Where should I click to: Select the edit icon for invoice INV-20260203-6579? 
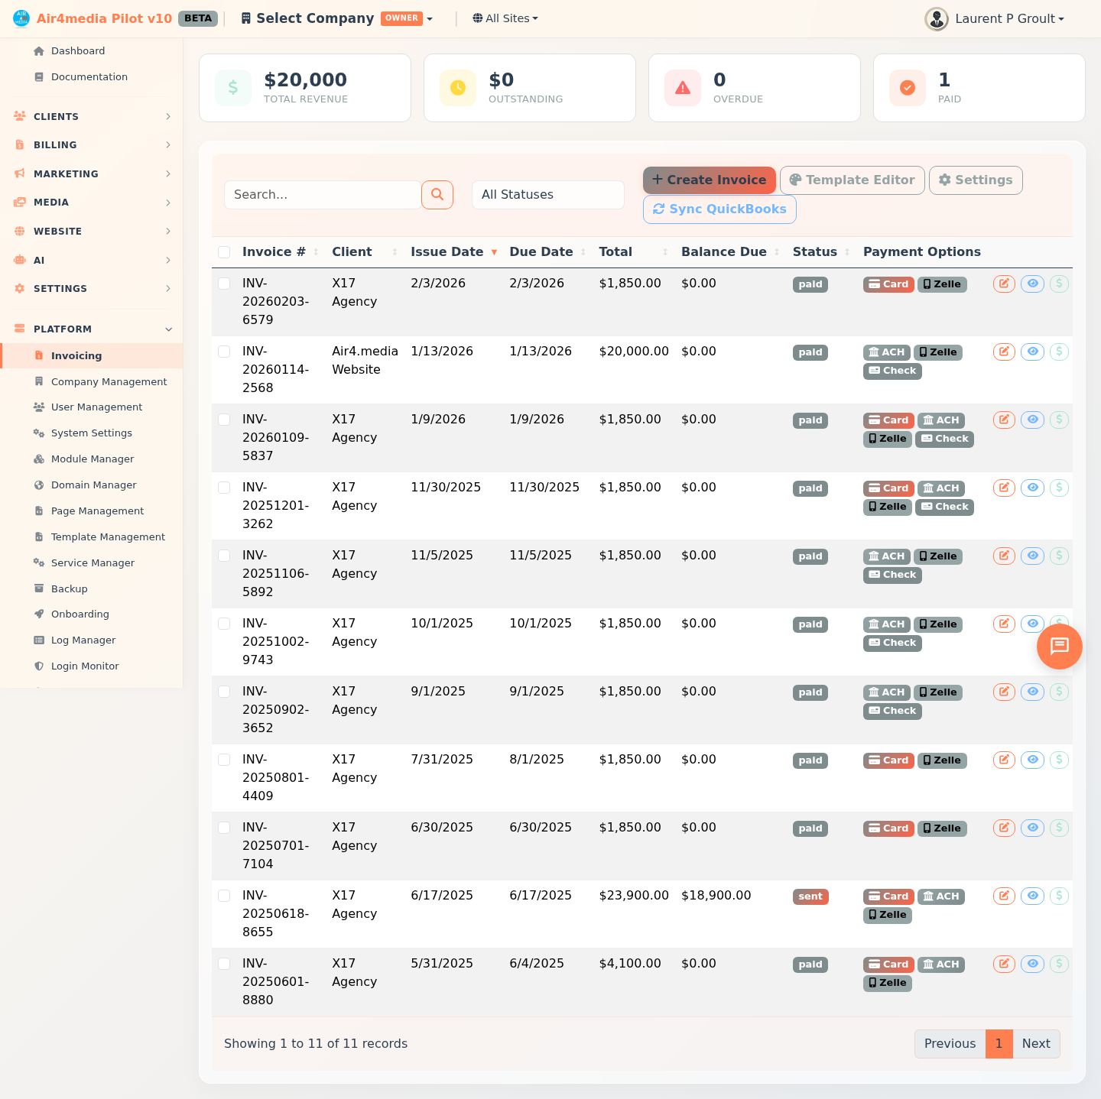pos(1003,284)
